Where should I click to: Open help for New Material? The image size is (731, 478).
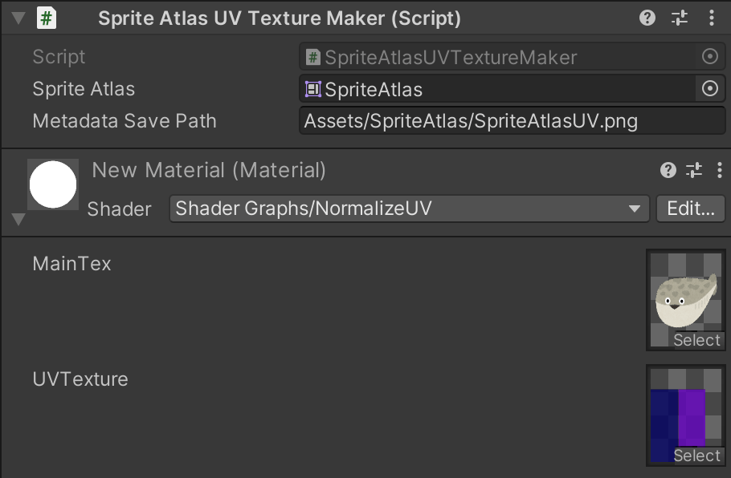668,170
